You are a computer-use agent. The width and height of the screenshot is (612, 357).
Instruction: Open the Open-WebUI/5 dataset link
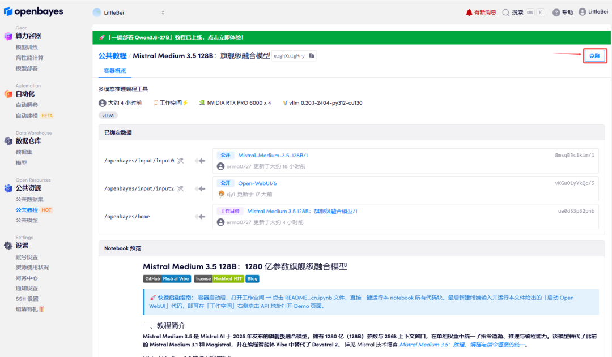point(257,183)
